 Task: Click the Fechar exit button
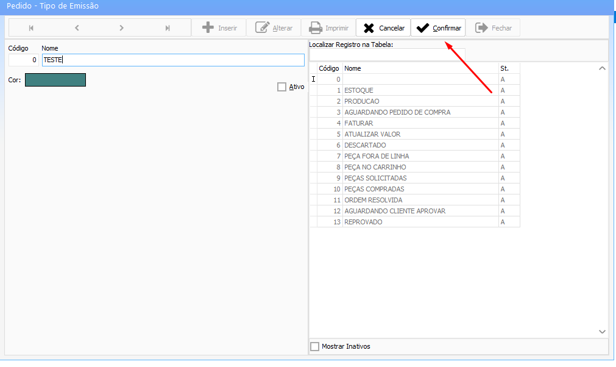(494, 28)
